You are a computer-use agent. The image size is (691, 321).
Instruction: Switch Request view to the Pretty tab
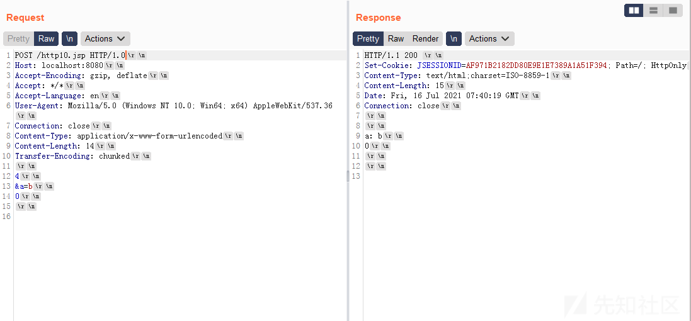click(18, 39)
